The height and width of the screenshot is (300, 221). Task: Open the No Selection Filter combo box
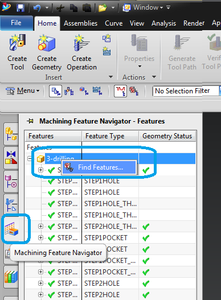point(187,91)
